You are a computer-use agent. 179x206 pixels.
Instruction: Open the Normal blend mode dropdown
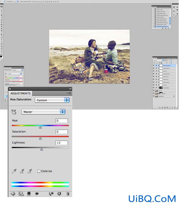click(x=158, y=60)
